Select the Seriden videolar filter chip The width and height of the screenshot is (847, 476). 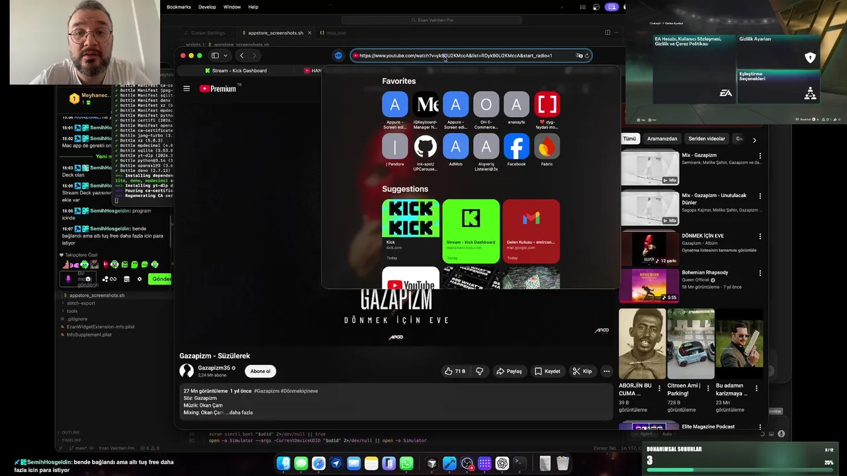click(706, 139)
